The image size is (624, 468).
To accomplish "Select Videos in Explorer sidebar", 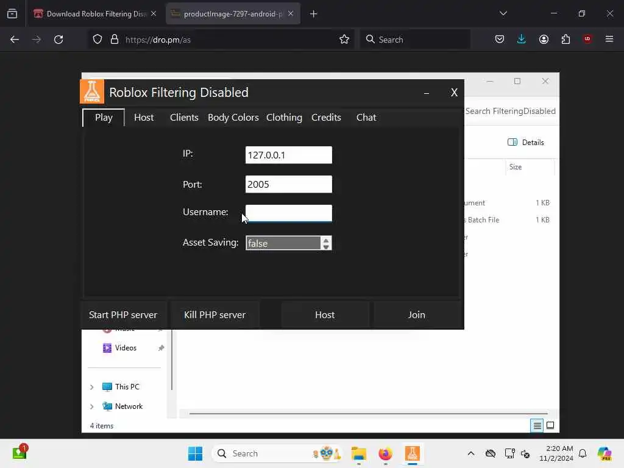I will tap(126, 348).
